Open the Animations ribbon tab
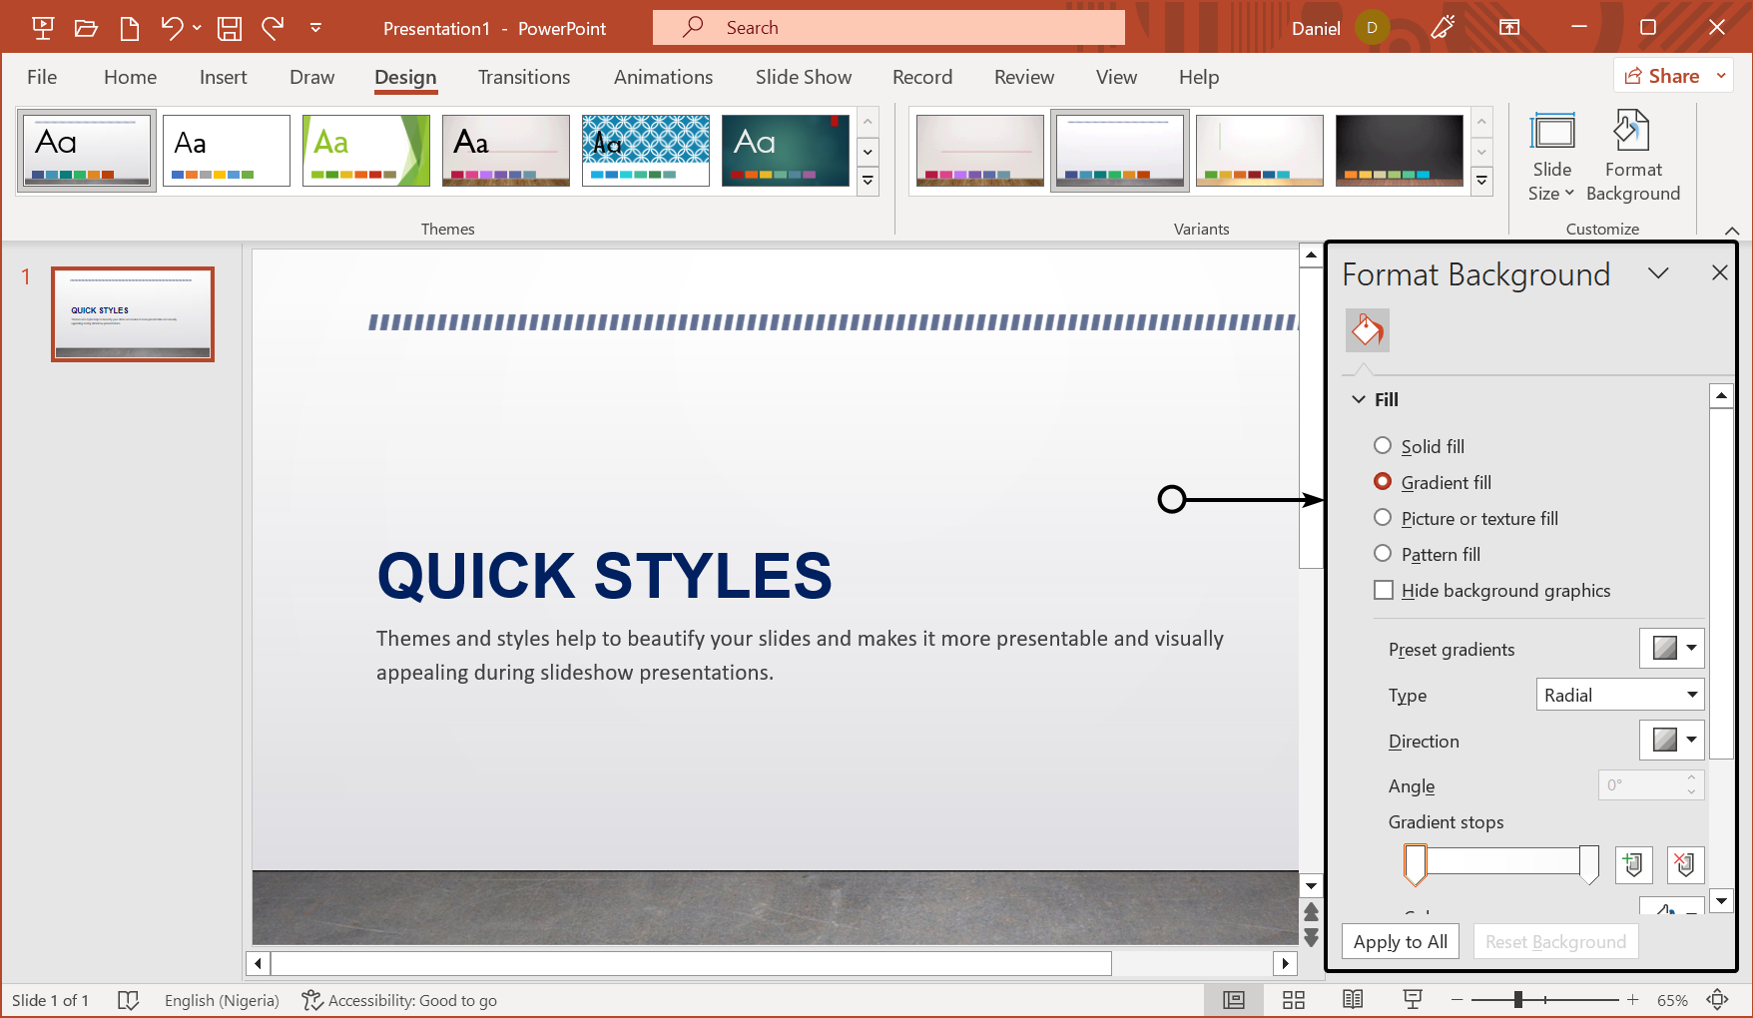1753x1018 pixels. click(663, 77)
